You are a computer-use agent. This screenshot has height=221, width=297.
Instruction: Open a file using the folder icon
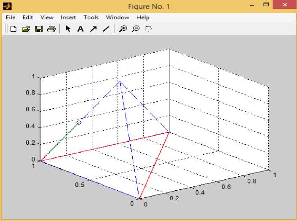(26, 29)
